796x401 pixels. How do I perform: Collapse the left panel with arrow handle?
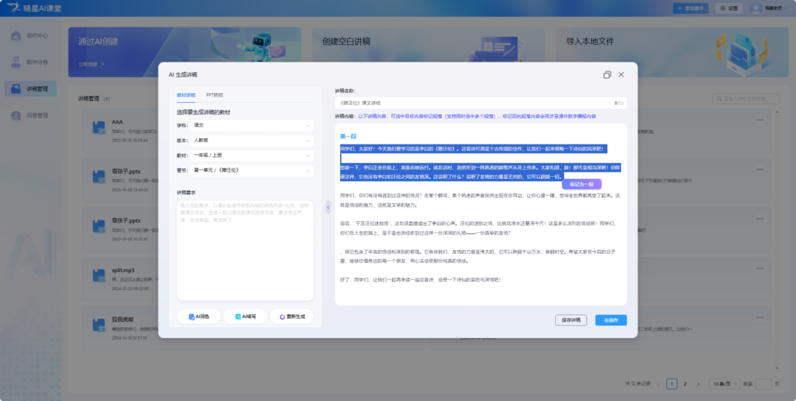(x=328, y=207)
